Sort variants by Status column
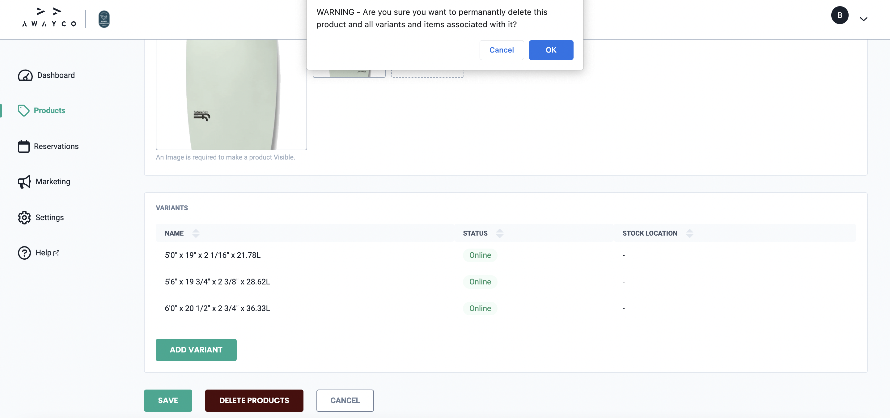Viewport: 890px width, 418px height. (499, 233)
